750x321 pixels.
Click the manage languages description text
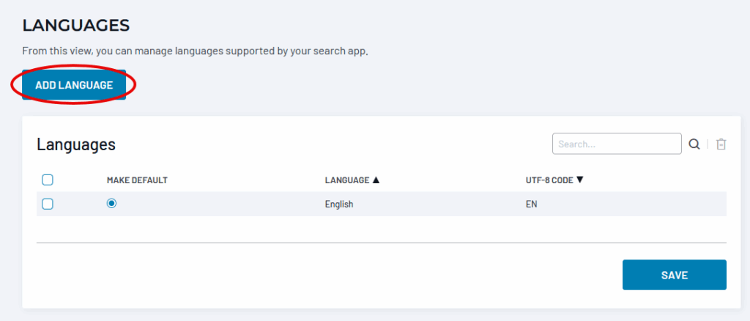pos(195,52)
